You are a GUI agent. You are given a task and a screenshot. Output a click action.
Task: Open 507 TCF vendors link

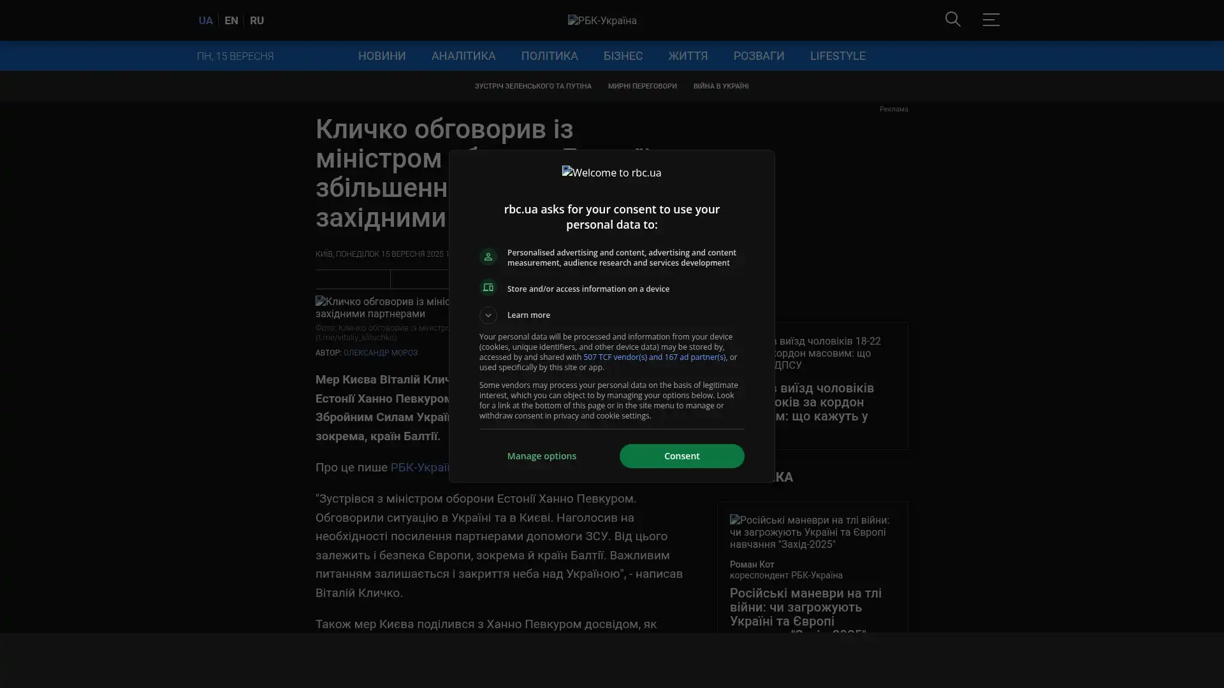654,357
